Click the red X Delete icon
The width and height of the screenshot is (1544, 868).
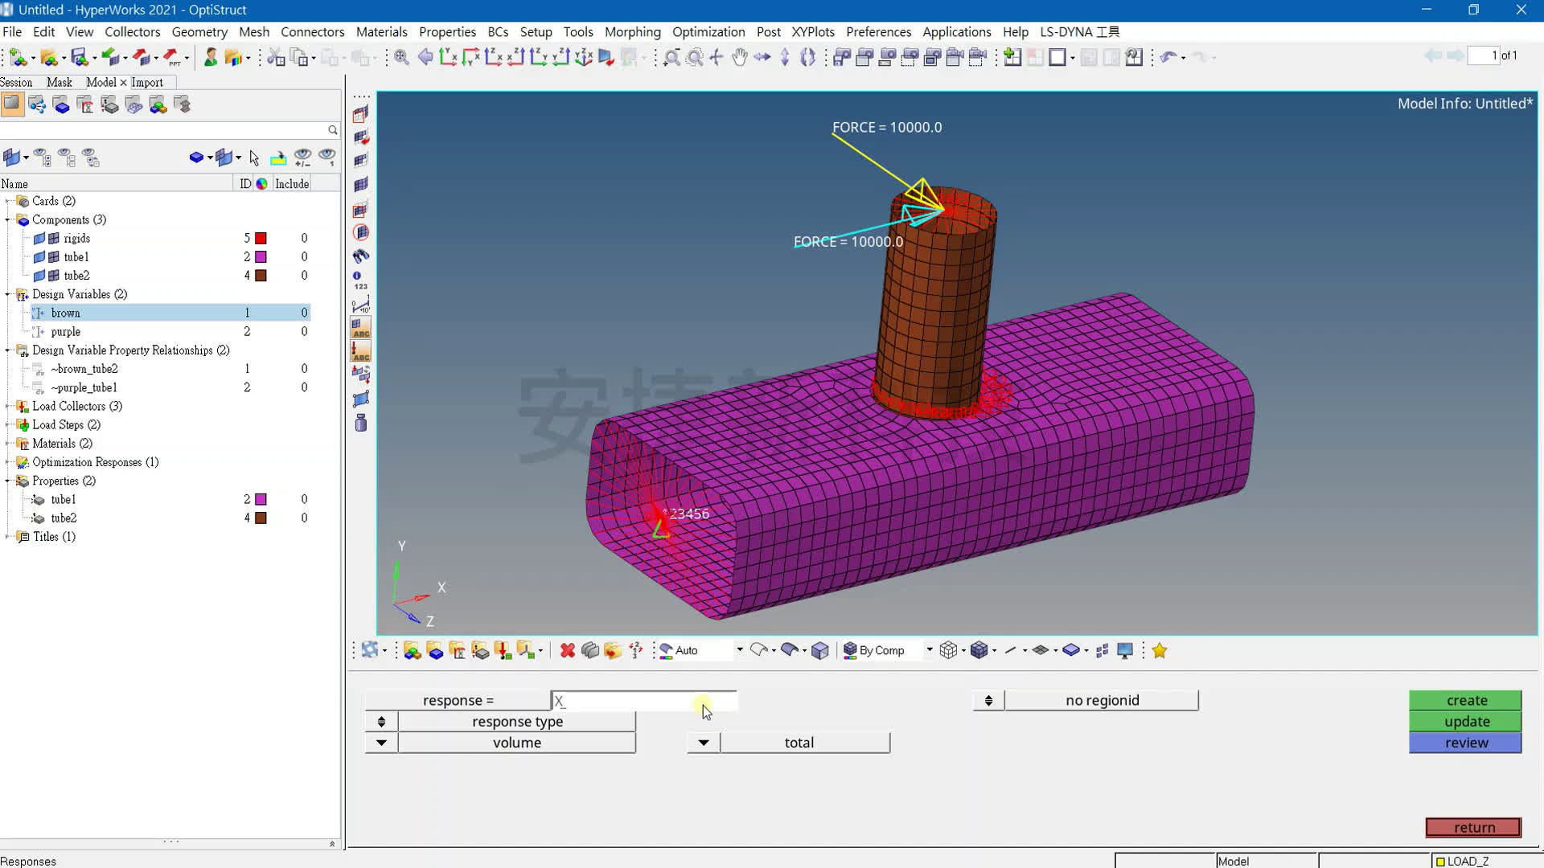(568, 650)
